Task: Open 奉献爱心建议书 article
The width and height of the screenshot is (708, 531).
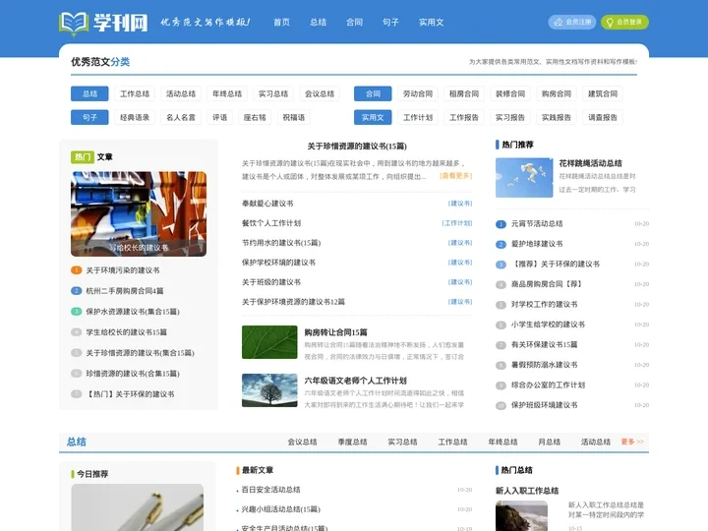Action: coord(267,204)
